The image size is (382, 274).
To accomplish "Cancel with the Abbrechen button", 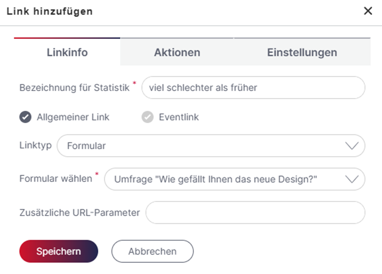I will tap(153, 251).
